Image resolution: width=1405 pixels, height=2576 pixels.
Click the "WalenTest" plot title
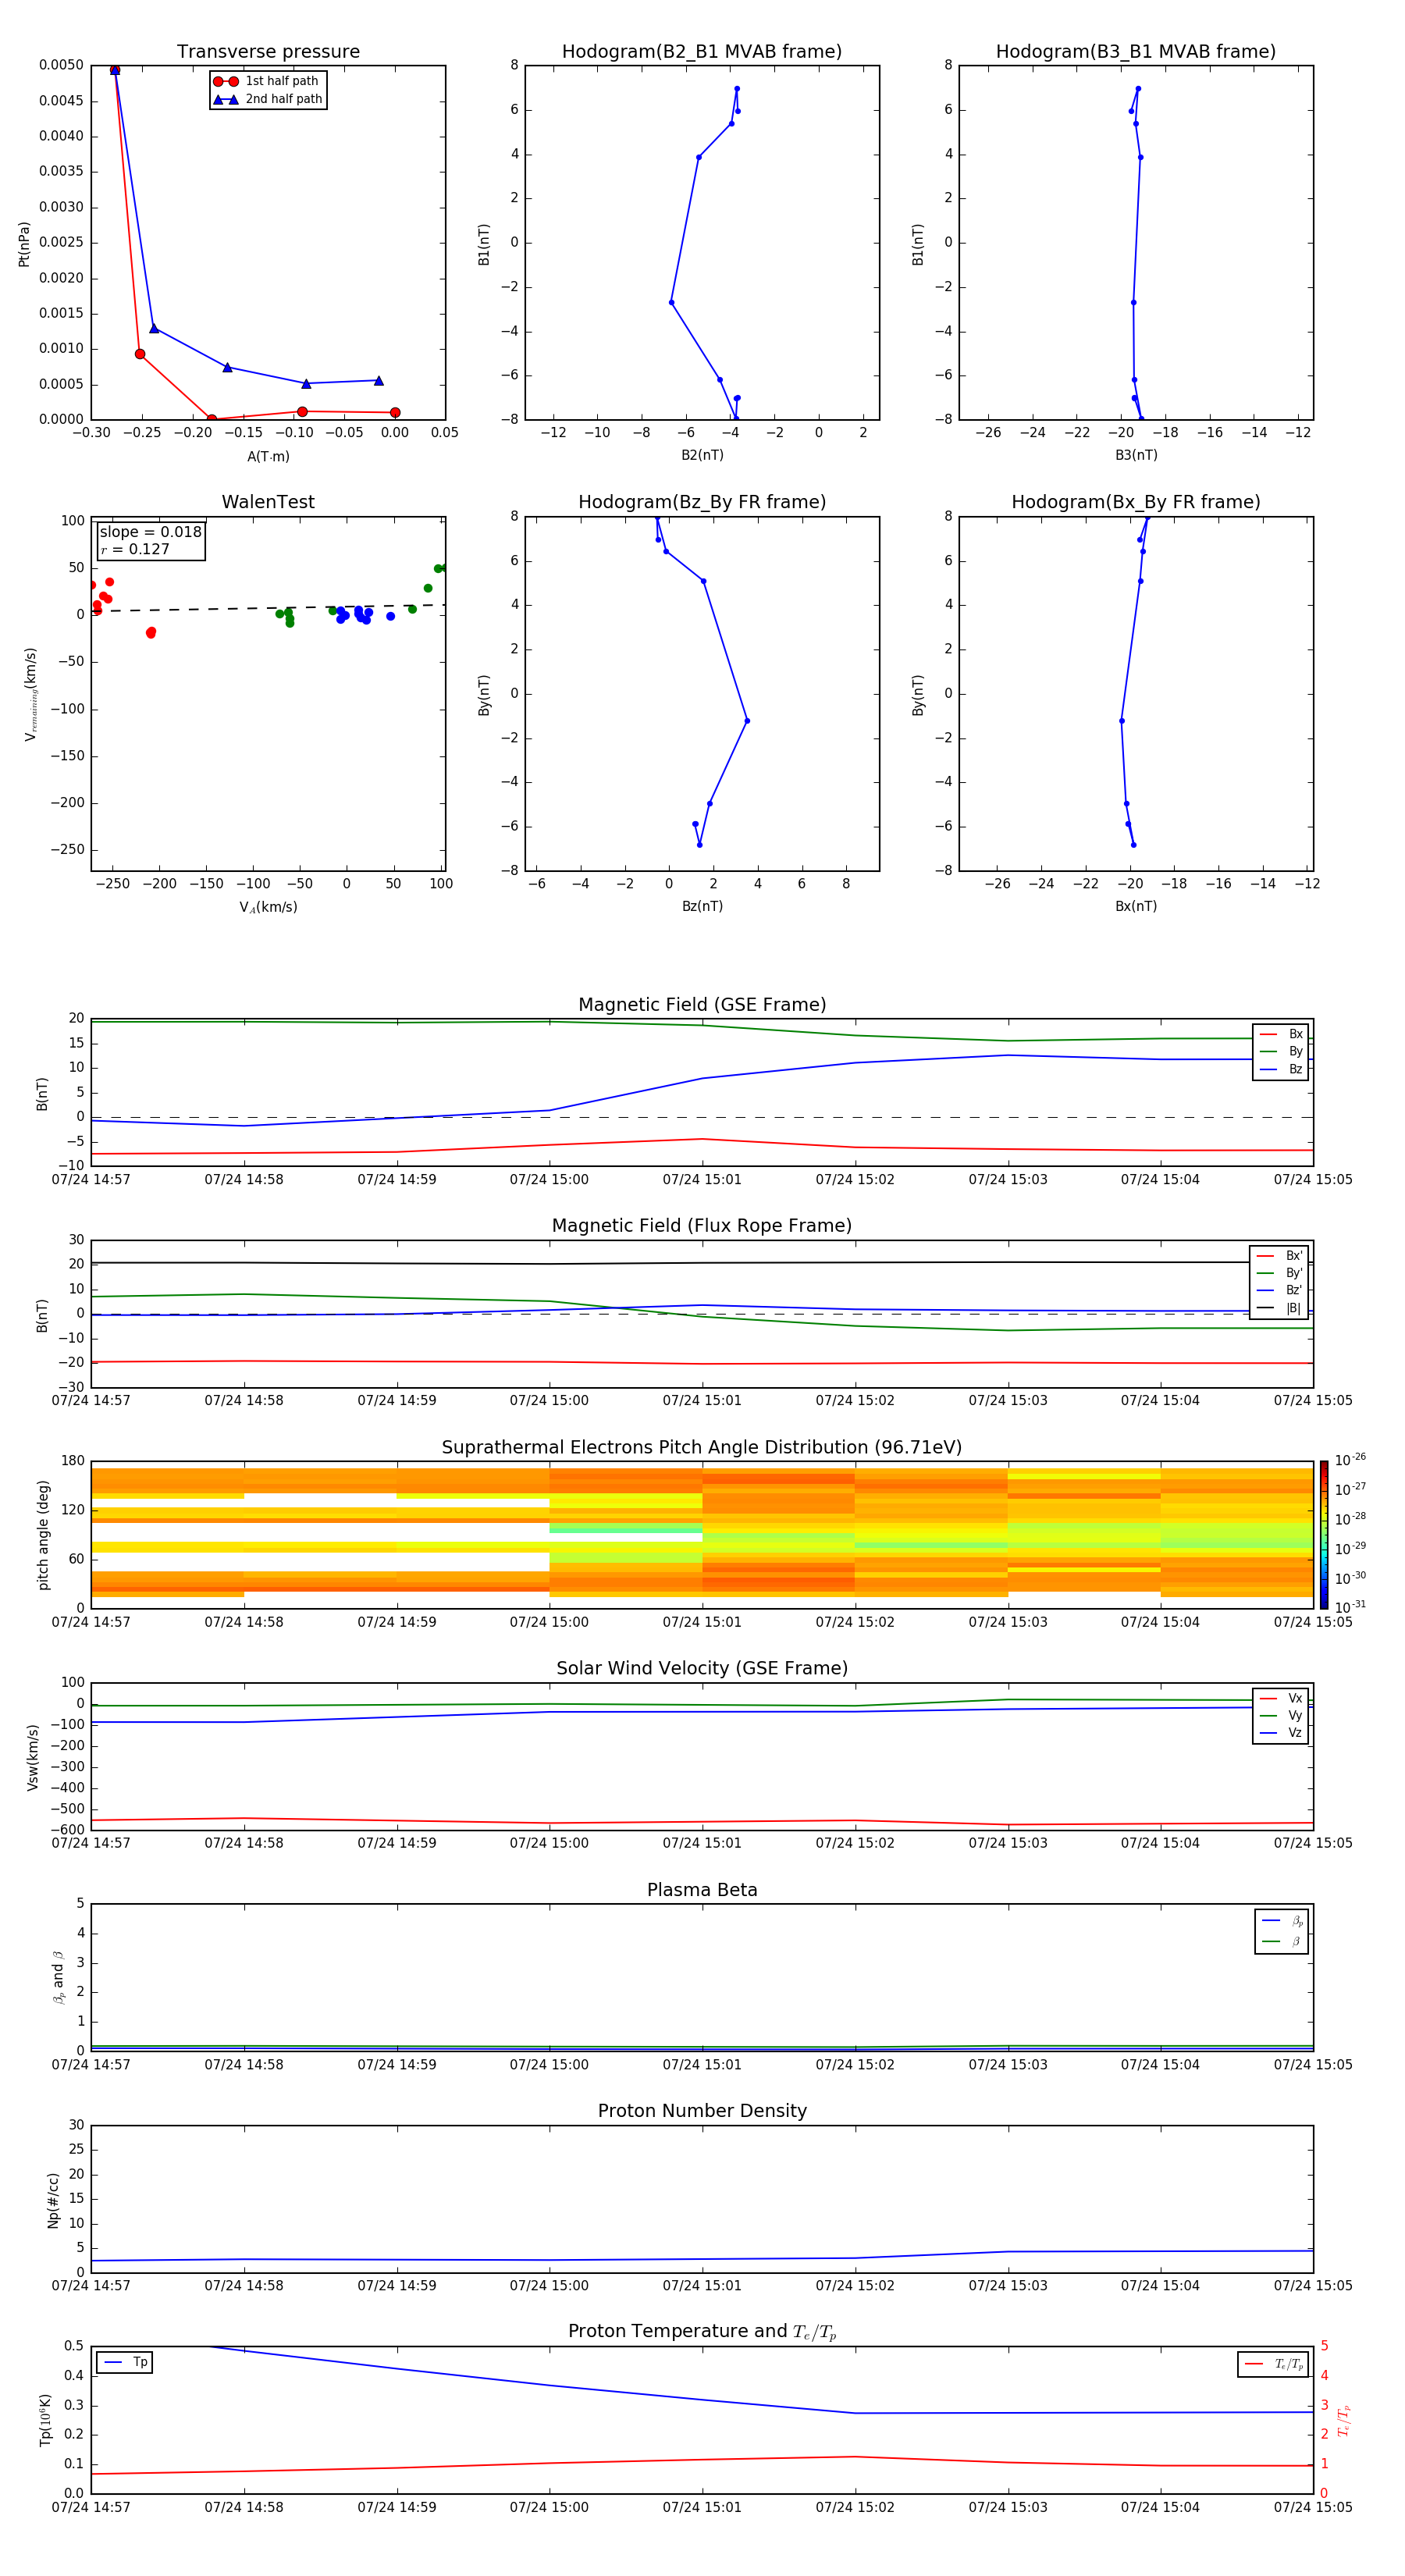pos(268,502)
